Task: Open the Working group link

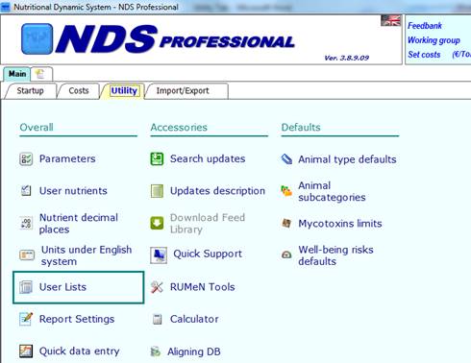Action: coord(434,40)
